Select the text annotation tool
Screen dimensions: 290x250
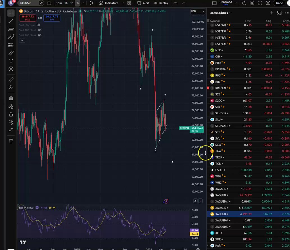coord(11,61)
